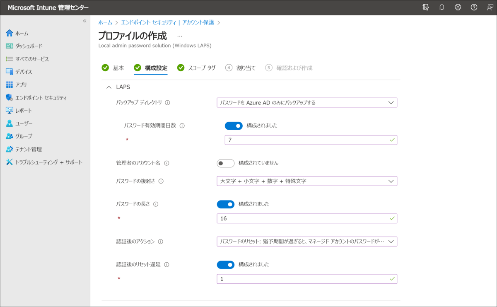The height and width of the screenshot is (307, 497).
Task: Open the help question mark icon
Action: 474,7
